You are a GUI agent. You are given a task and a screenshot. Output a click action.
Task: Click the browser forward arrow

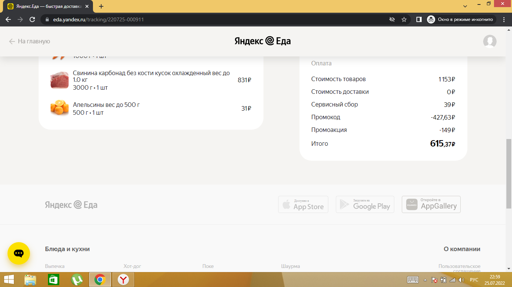pos(20,19)
